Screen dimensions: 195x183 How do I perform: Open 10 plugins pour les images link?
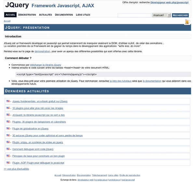(x=38, y=108)
